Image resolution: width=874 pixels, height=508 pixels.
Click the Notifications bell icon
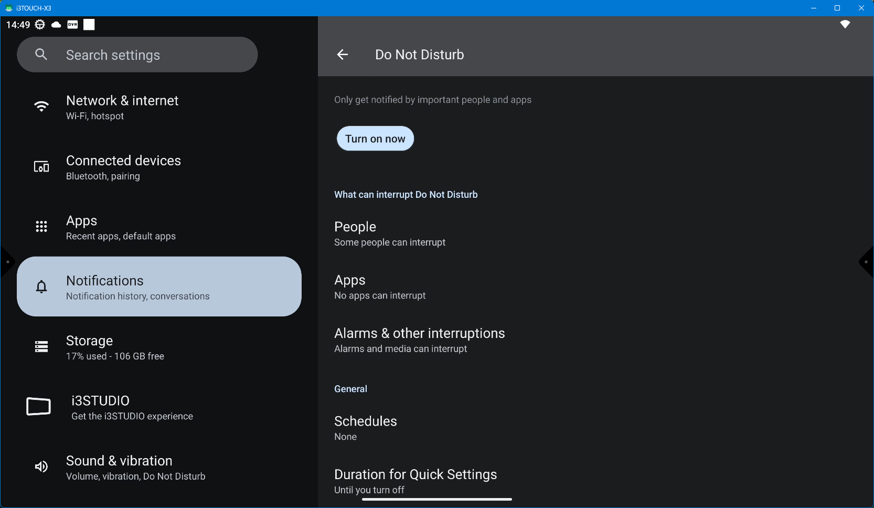pyautogui.click(x=41, y=287)
